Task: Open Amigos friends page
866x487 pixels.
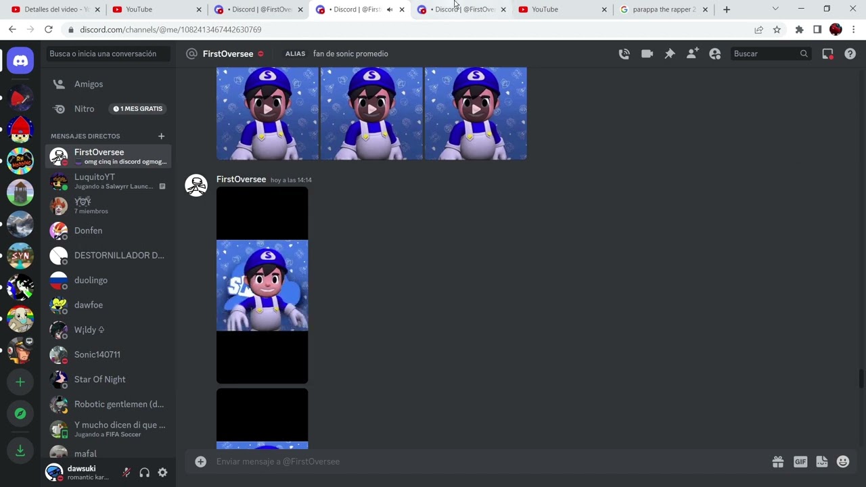Action: click(x=108, y=84)
